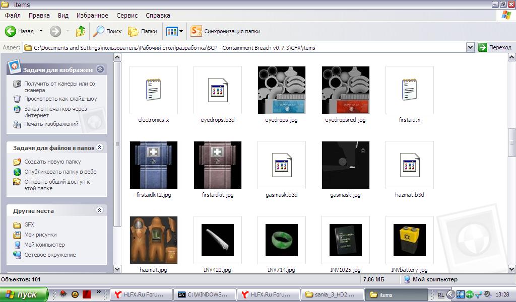
Task: Open the Back button history dropdown arrow
Action: pyautogui.click(x=41, y=31)
